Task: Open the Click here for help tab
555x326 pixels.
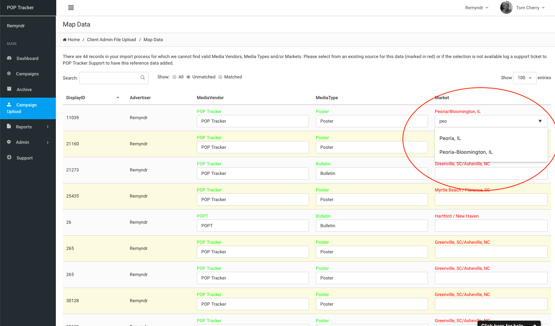Action: click(509, 324)
